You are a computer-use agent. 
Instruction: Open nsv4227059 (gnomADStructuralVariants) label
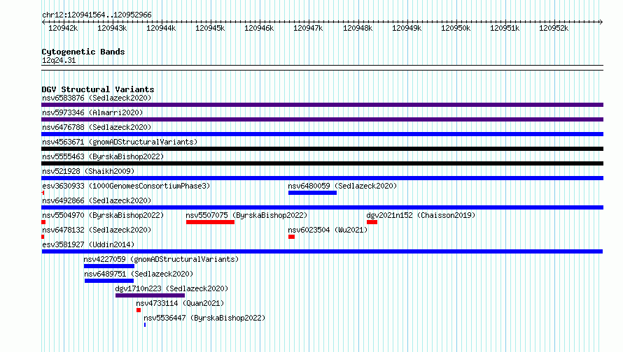pyautogui.click(x=161, y=259)
